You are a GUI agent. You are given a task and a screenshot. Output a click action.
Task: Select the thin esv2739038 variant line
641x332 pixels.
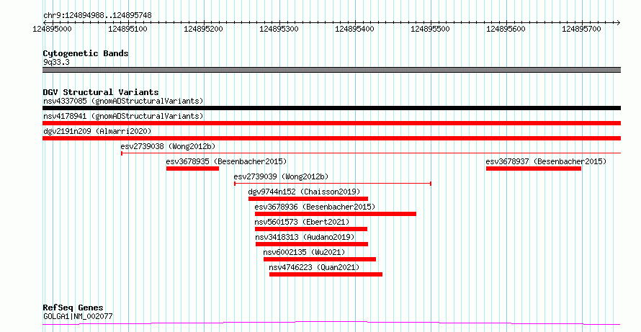coord(371,153)
